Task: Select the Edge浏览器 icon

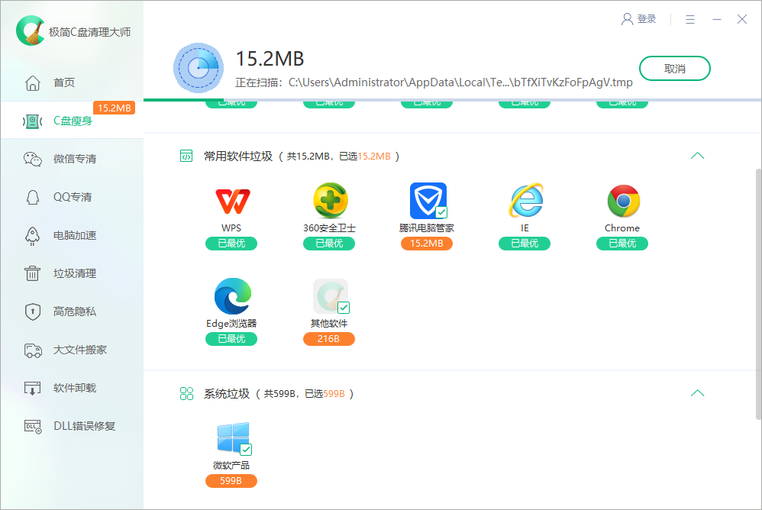Action: 231,295
